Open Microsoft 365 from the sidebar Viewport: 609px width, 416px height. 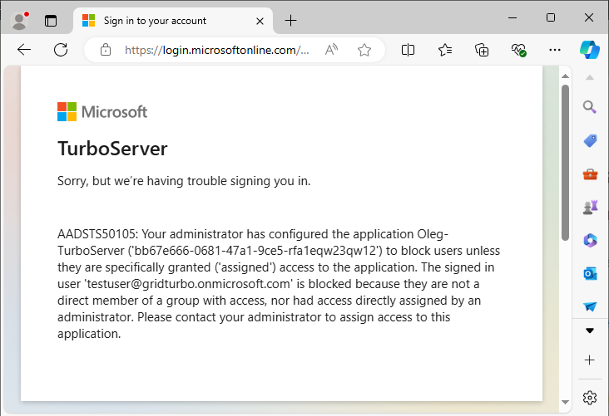click(590, 240)
